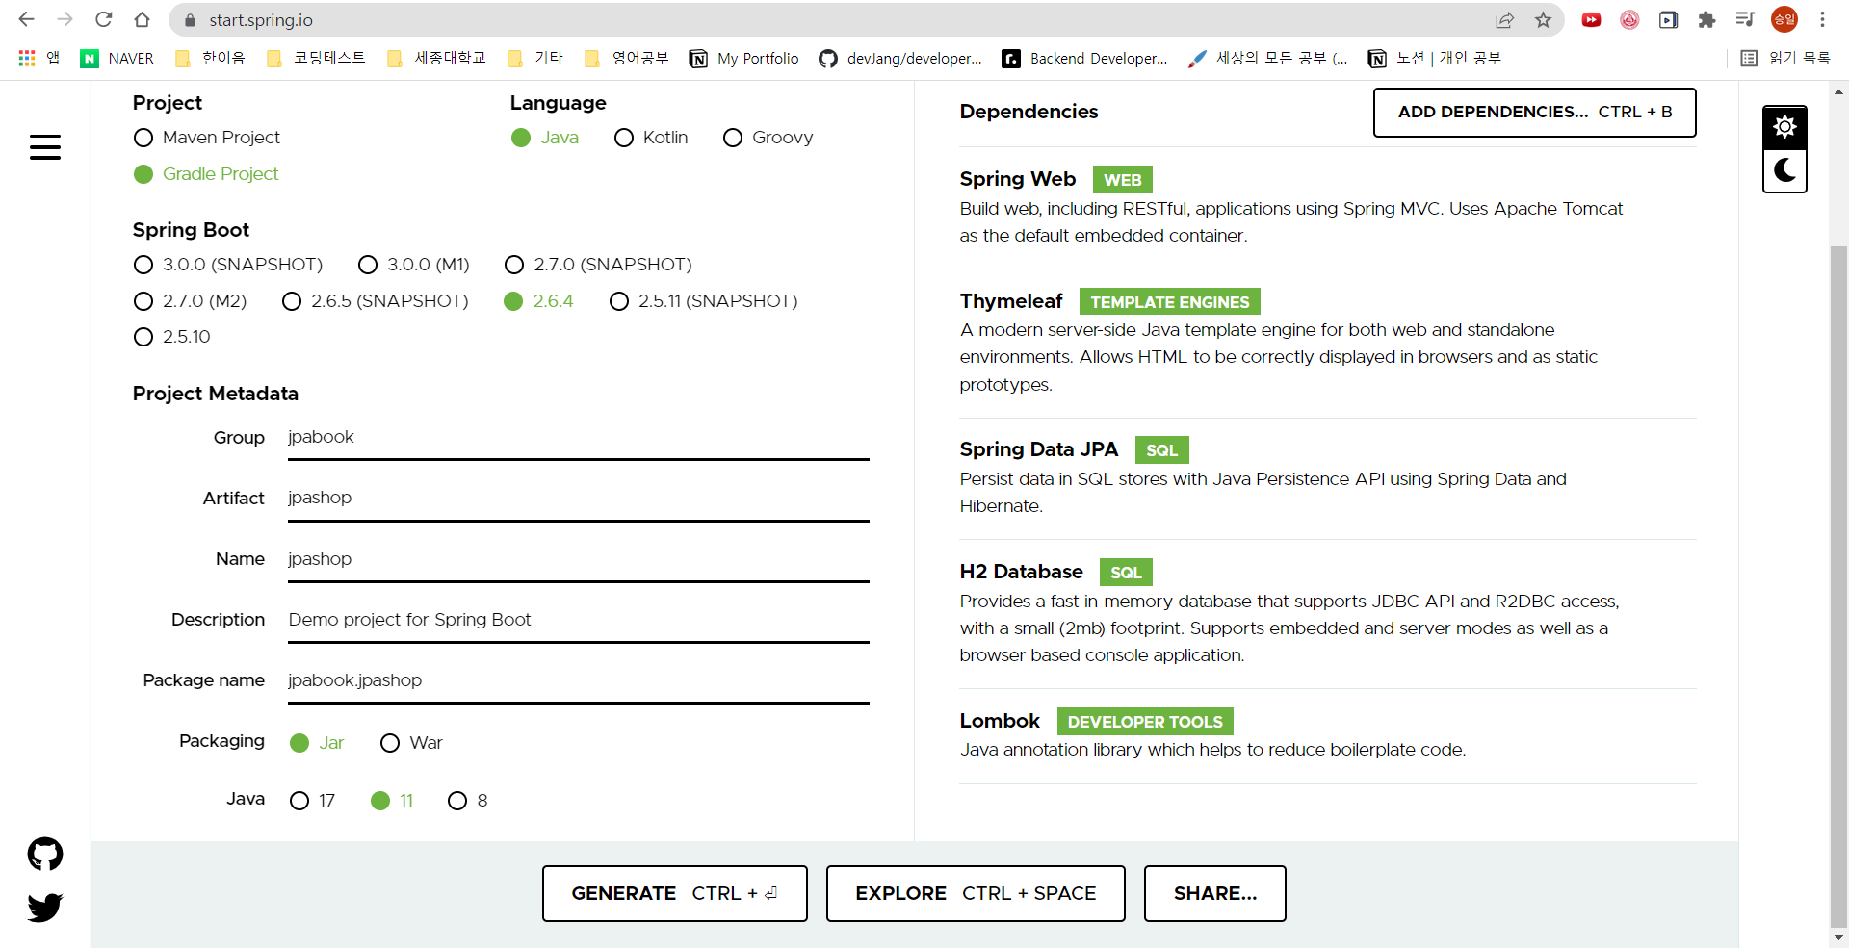This screenshot has height=948, width=1849.
Task: Open the 한이음 bookmark folder
Action: point(211,59)
